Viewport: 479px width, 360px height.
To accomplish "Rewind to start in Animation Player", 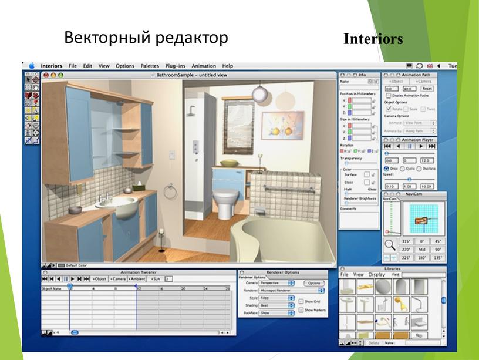I will click(x=387, y=146).
